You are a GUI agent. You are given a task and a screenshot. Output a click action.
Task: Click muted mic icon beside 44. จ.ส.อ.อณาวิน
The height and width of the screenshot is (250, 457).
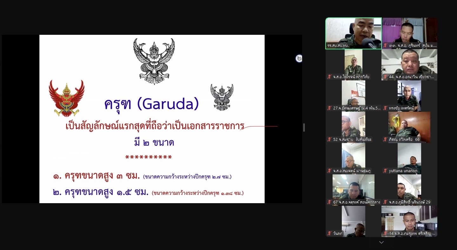coord(385,77)
